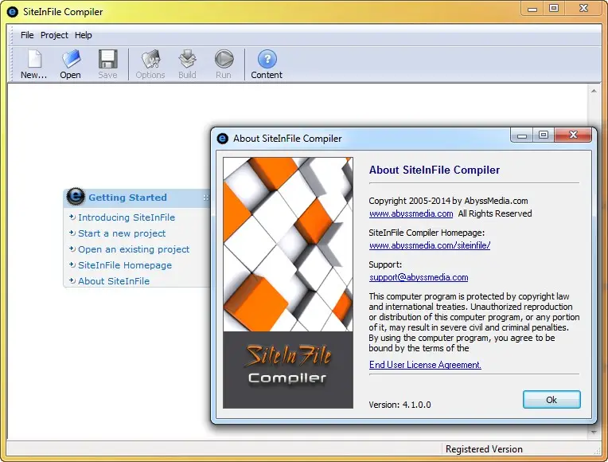Click the About SiteInFile Compiler heading
Screen dimensions: 608x462
[435, 170]
